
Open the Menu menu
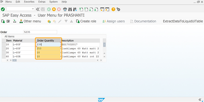pyautogui.click(x=8, y=2)
